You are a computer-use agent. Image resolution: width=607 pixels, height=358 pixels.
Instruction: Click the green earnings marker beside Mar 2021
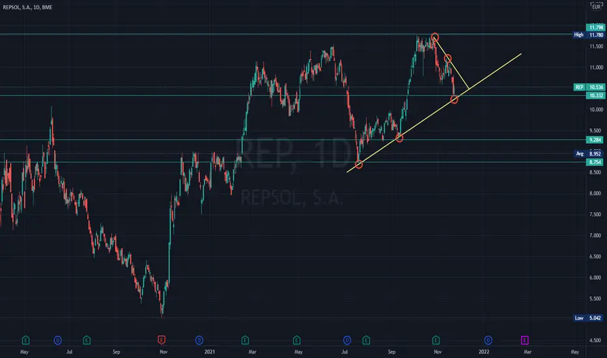click(245, 340)
